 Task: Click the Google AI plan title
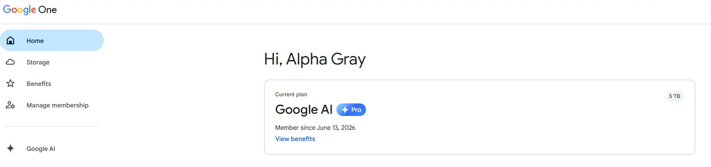point(304,110)
